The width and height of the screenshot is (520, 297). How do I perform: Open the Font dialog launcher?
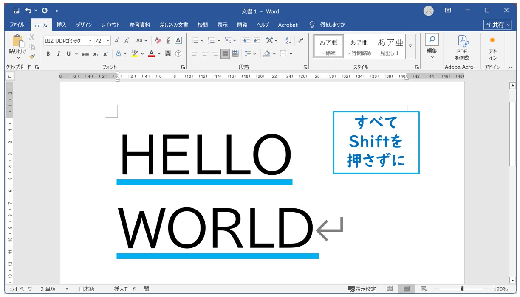click(x=183, y=67)
